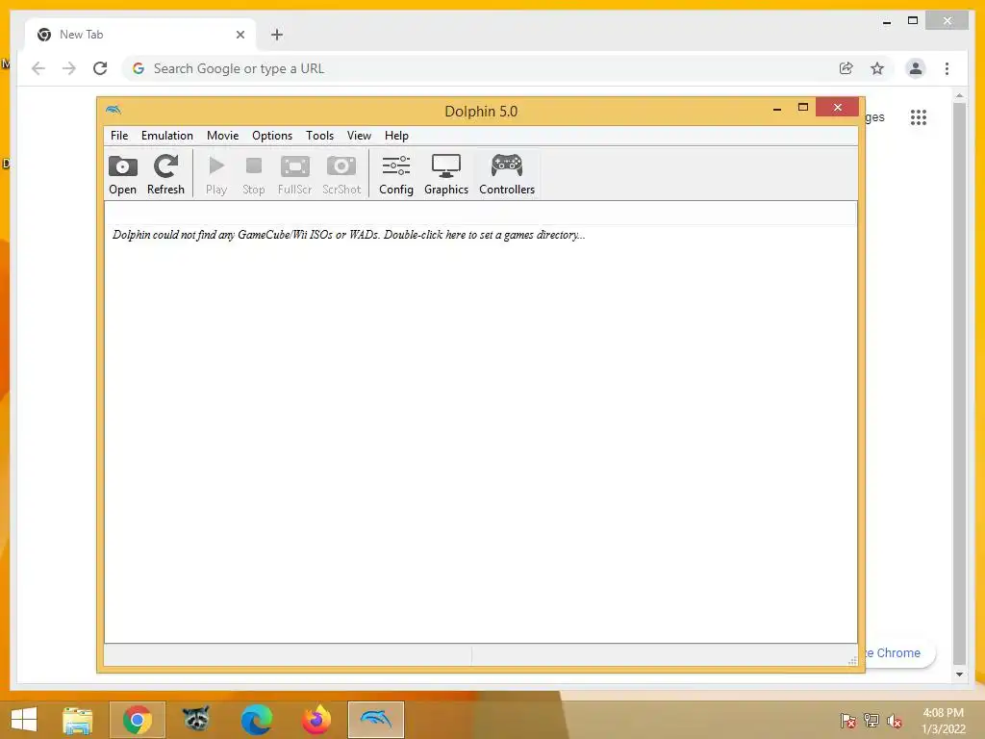Click the FullScr toolbar icon
Screen dimensions: 985x739
coord(294,175)
